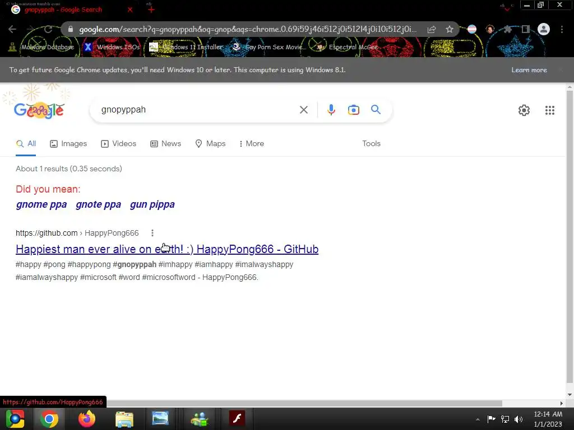
Task: Click the vertical page scrollbar
Action: tap(570, 237)
